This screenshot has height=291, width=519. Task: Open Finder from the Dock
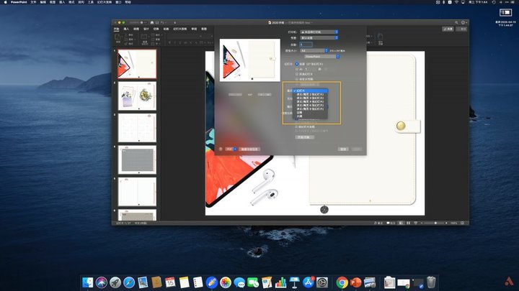click(x=87, y=282)
